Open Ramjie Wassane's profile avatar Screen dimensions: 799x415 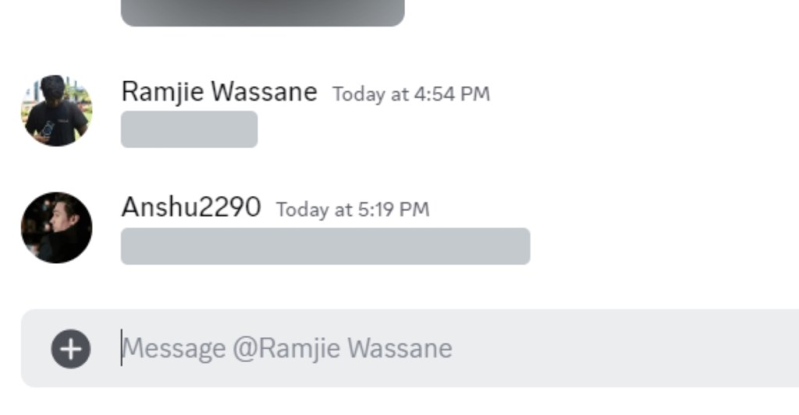click(x=56, y=111)
